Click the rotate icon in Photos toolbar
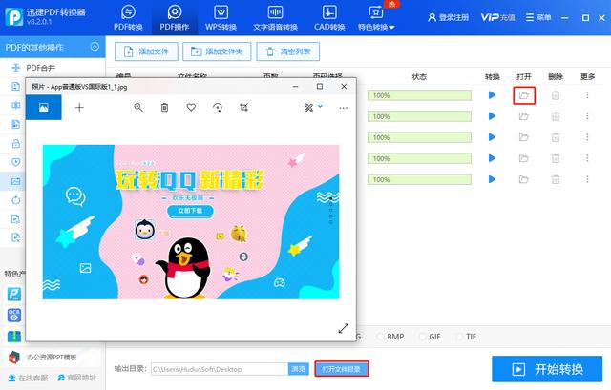The width and height of the screenshot is (611, 390). click(218, 108)
